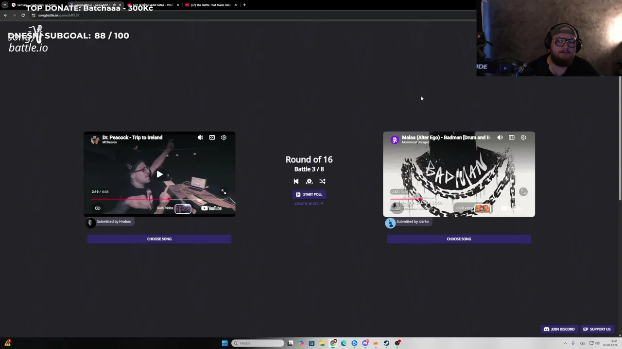Open the Support Us link

click(x=597, y=329)
